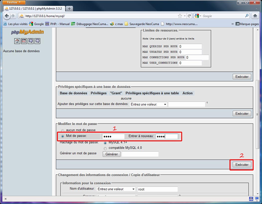This screenshot has width=262, height=204.
Task: Click the browser back arrow
Action: [6, 16]
